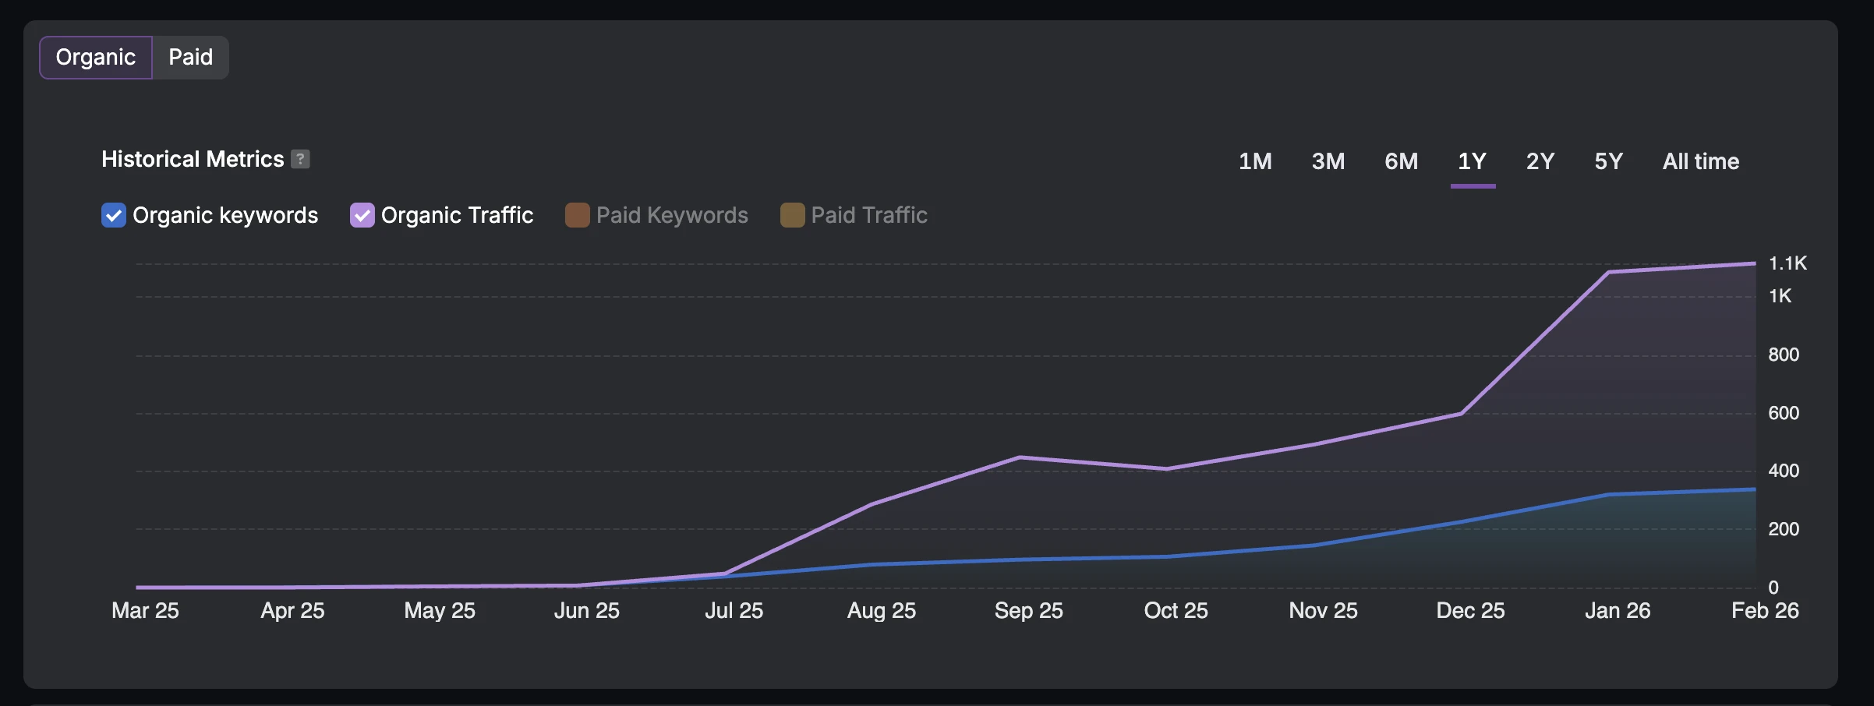This screenshot has height=706, width=1874.
Task: Click the Organic Traffic dip at Oct 25
Action: 1167,469
